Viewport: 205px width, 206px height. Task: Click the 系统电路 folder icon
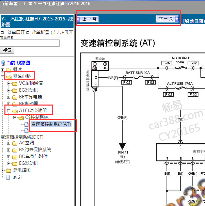coord(9,77)
